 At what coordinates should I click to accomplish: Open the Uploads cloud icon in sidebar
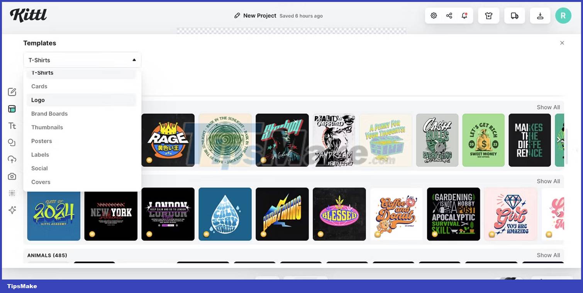pyautogui.click(x=12, y=160)
